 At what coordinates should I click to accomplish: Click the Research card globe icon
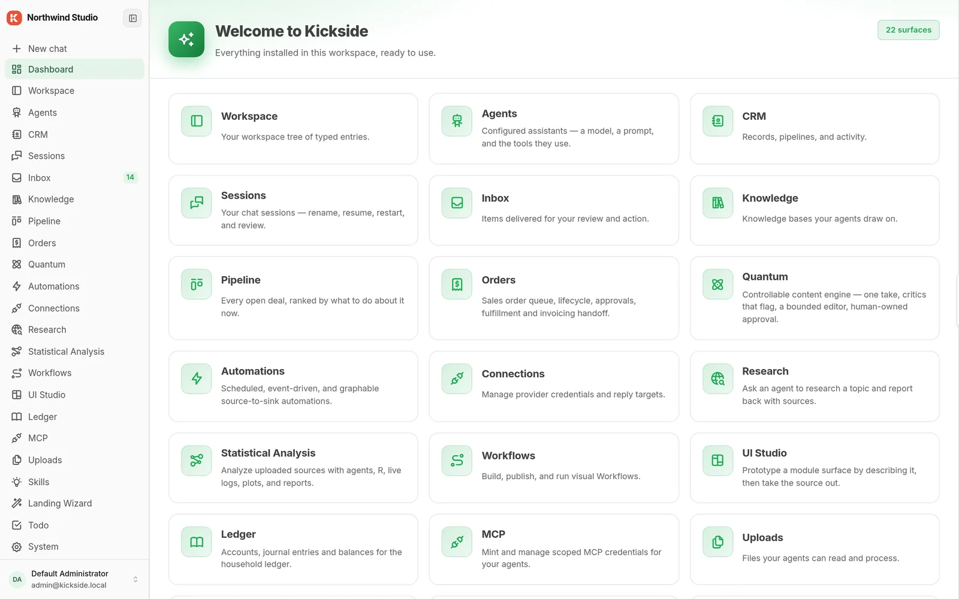[x=717, y=379]
